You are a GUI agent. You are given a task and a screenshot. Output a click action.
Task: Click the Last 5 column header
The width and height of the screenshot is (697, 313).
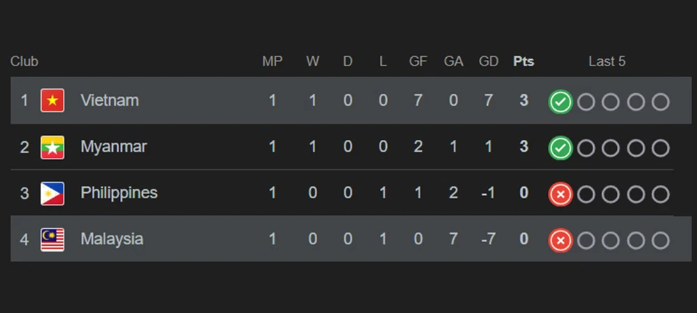(x=607, y=61)
